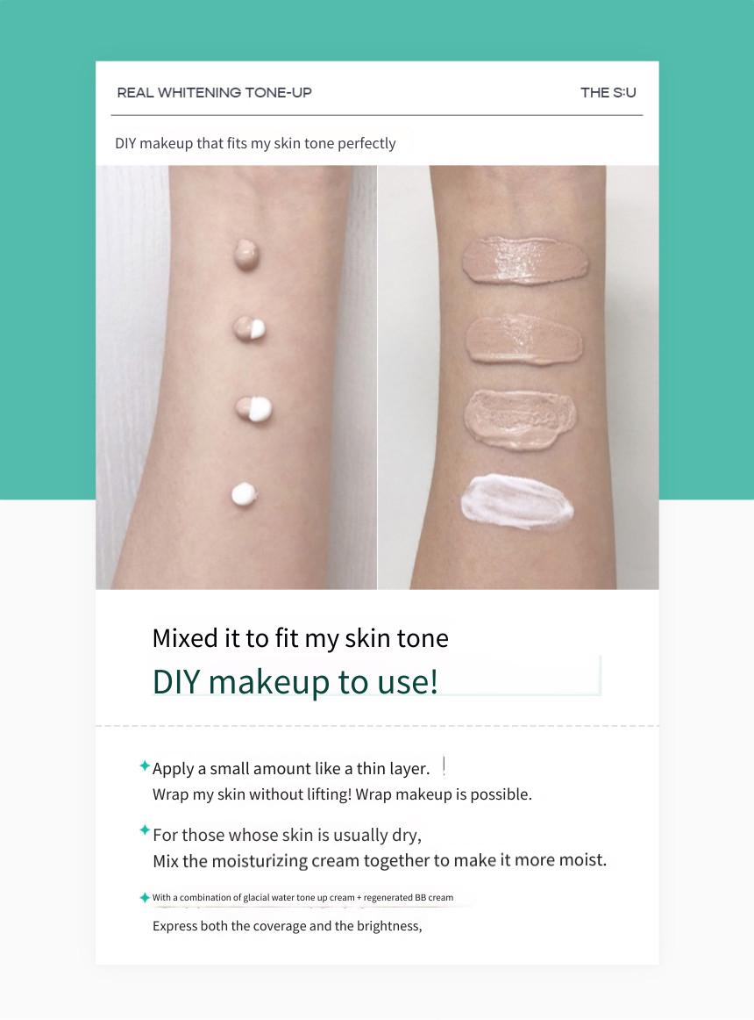Screen dimensions: 754x1020
Task: Select the all-white cream dot on arm
Action: click(x=244, y=495)
